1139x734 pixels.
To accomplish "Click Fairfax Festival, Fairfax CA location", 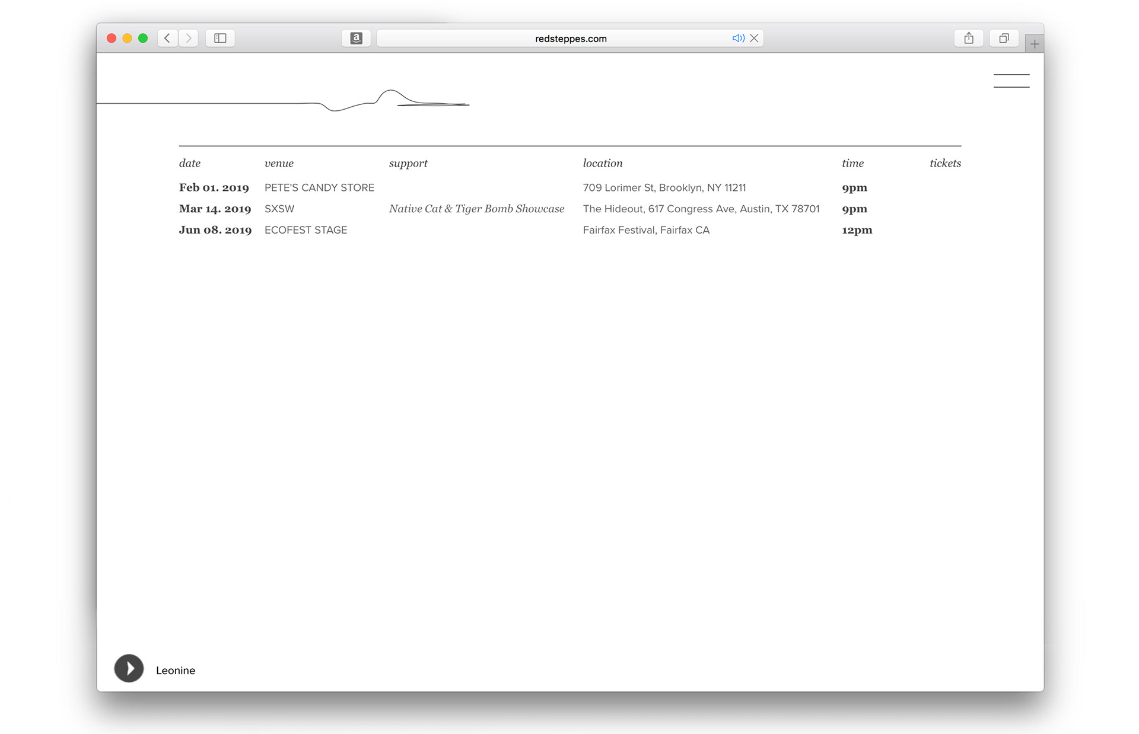I will tap(646, 230).
